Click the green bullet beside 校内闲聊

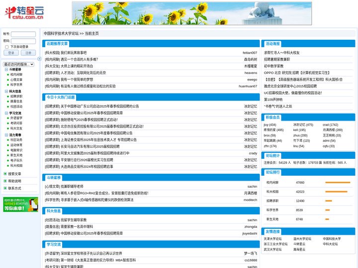pos(8,74)
